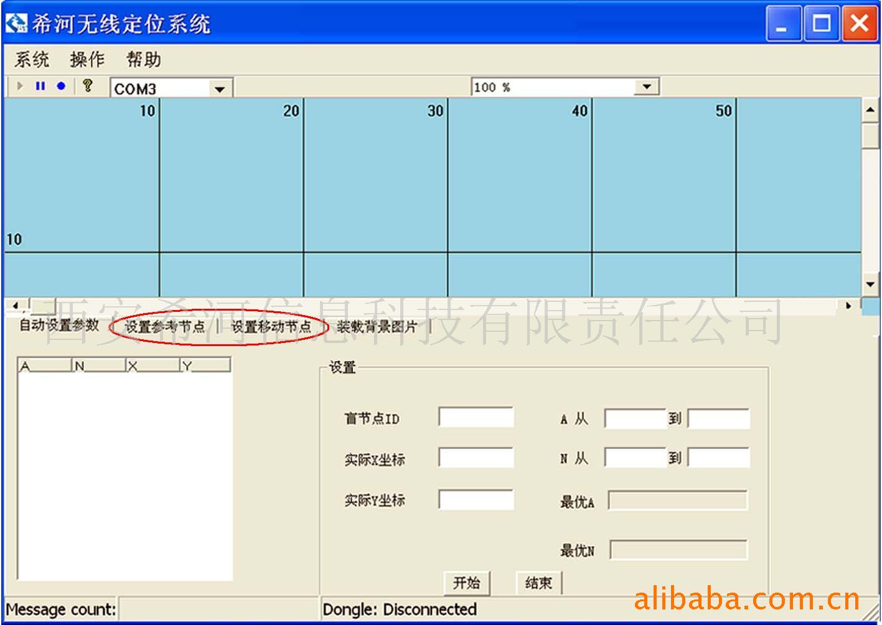This screenshot has width=882, height=625.
Task: Click the Message count status field
Action: pos(218,609)
